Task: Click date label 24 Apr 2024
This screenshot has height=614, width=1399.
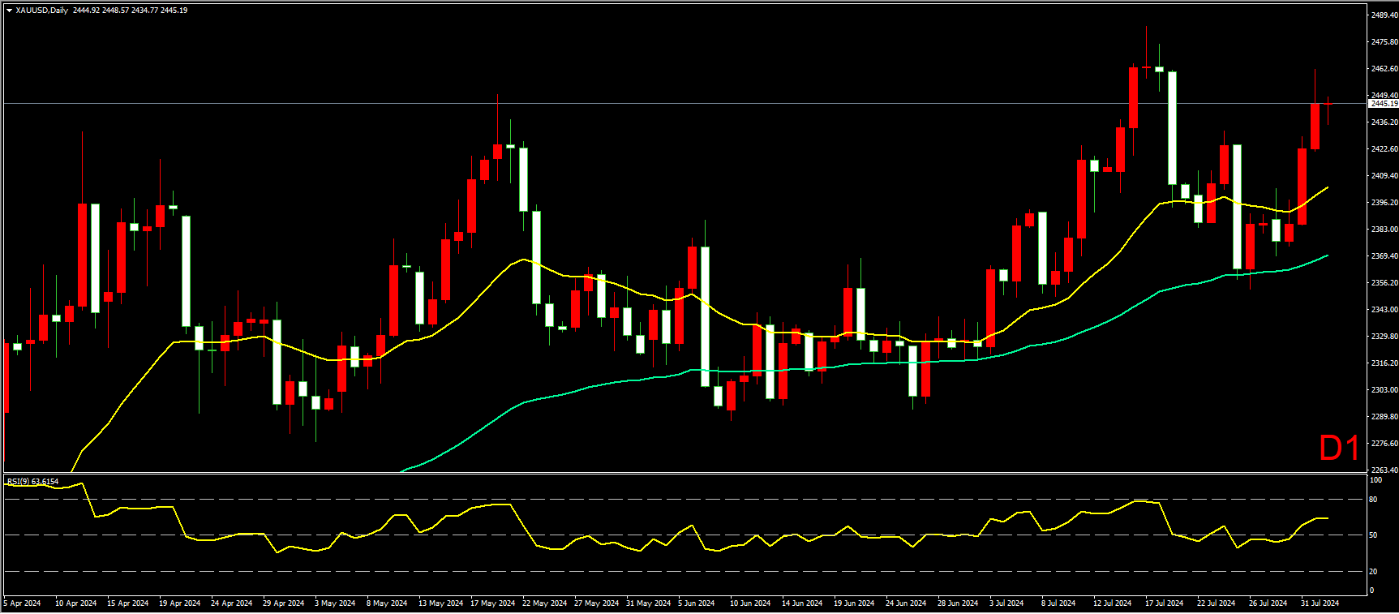Action: 231,603
